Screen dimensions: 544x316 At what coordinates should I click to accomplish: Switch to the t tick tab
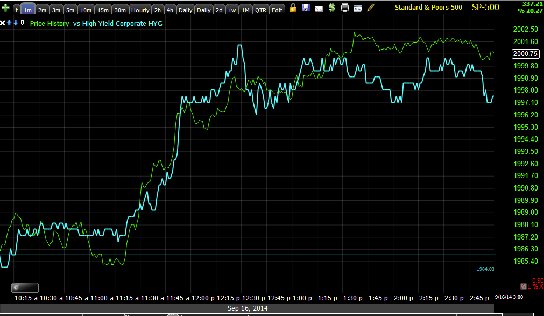coord(16,10)
